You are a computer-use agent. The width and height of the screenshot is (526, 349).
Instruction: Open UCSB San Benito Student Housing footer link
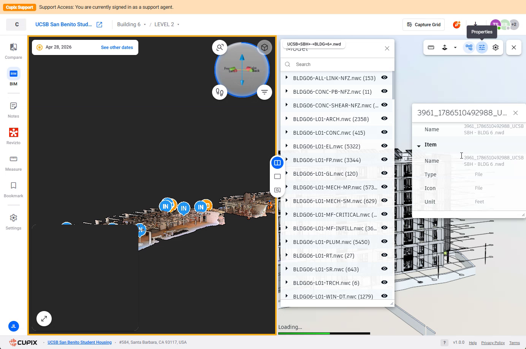[79, 342]
